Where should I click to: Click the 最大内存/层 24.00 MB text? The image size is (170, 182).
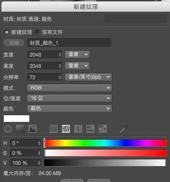tap(32, 173)
